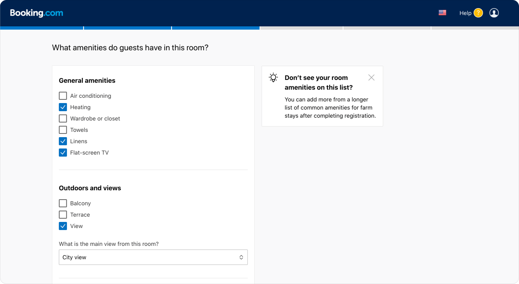Check the Terrace option
This screenshot has width=519, height=284.
pos(63,215)
